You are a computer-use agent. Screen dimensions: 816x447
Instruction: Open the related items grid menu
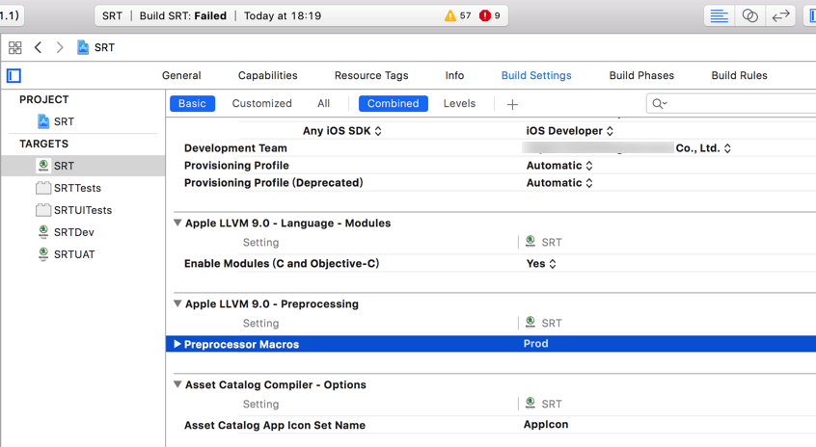14,47
